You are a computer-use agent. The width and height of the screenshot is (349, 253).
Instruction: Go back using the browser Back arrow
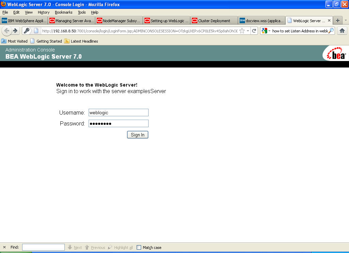(7, 31)
